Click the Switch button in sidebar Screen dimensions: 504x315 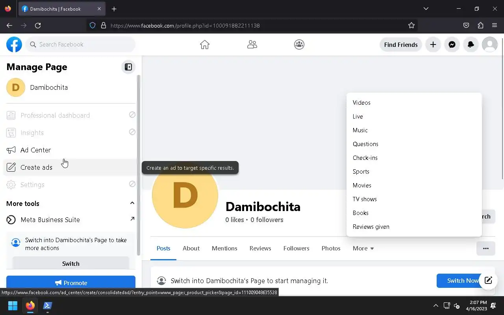(71, 263)
